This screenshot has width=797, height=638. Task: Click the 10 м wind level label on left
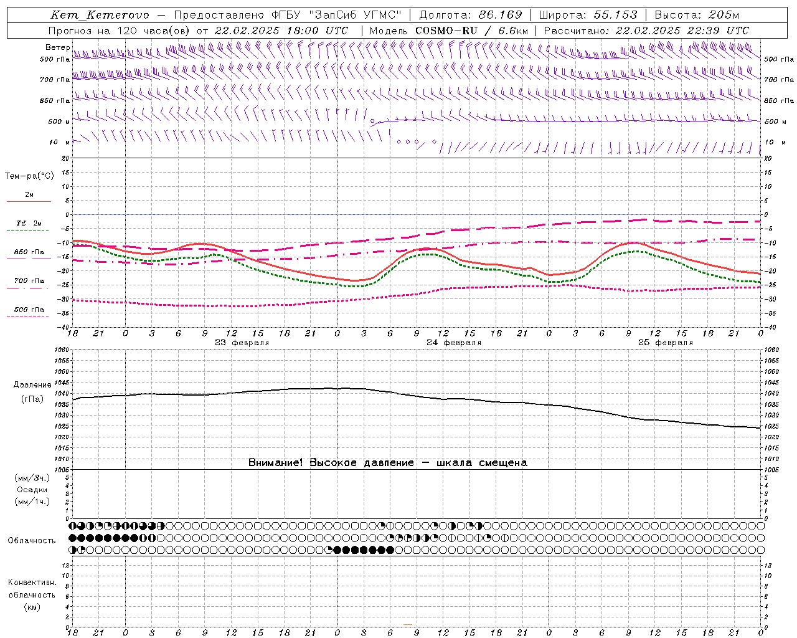tap(60, 142)
